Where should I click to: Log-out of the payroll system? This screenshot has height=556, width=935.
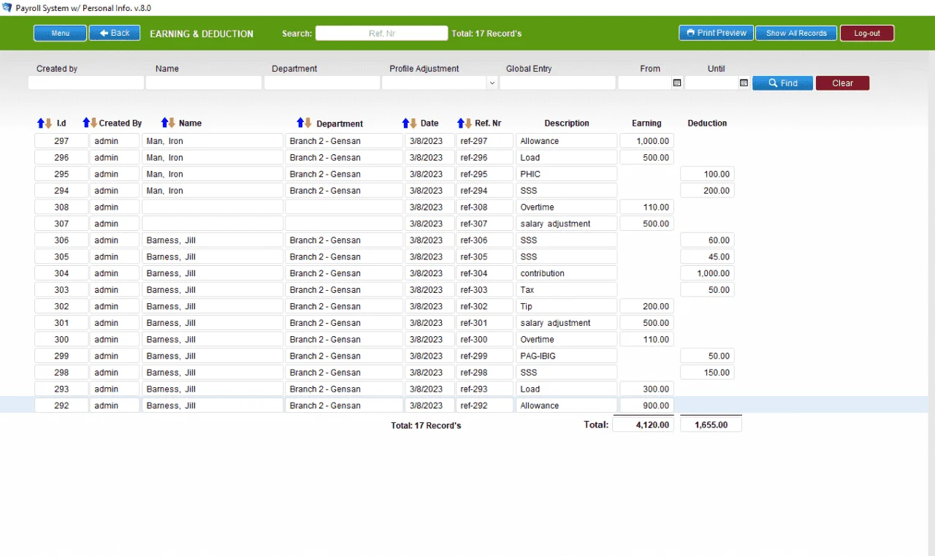pos(867,33)
